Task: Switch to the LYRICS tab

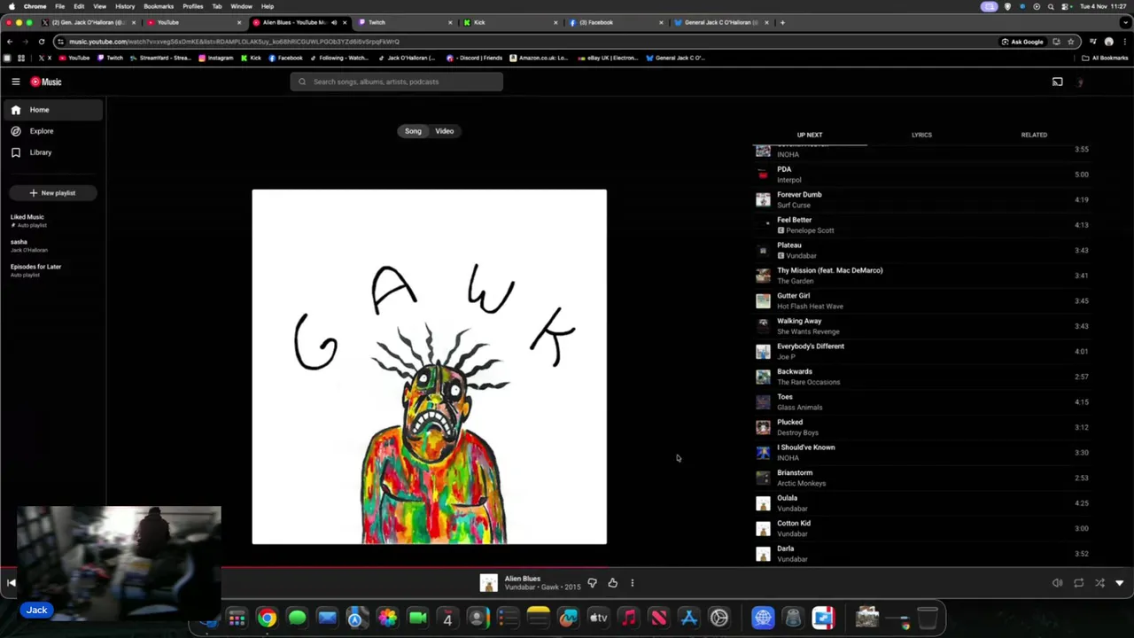Action: pos(921,135)
